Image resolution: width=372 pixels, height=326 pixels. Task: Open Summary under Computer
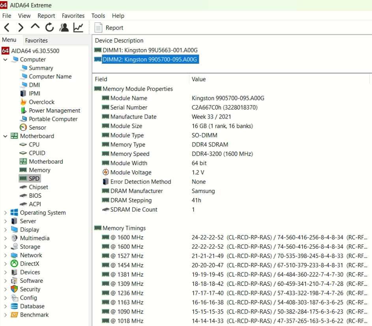pyautogui.click(x=41, y=68)
